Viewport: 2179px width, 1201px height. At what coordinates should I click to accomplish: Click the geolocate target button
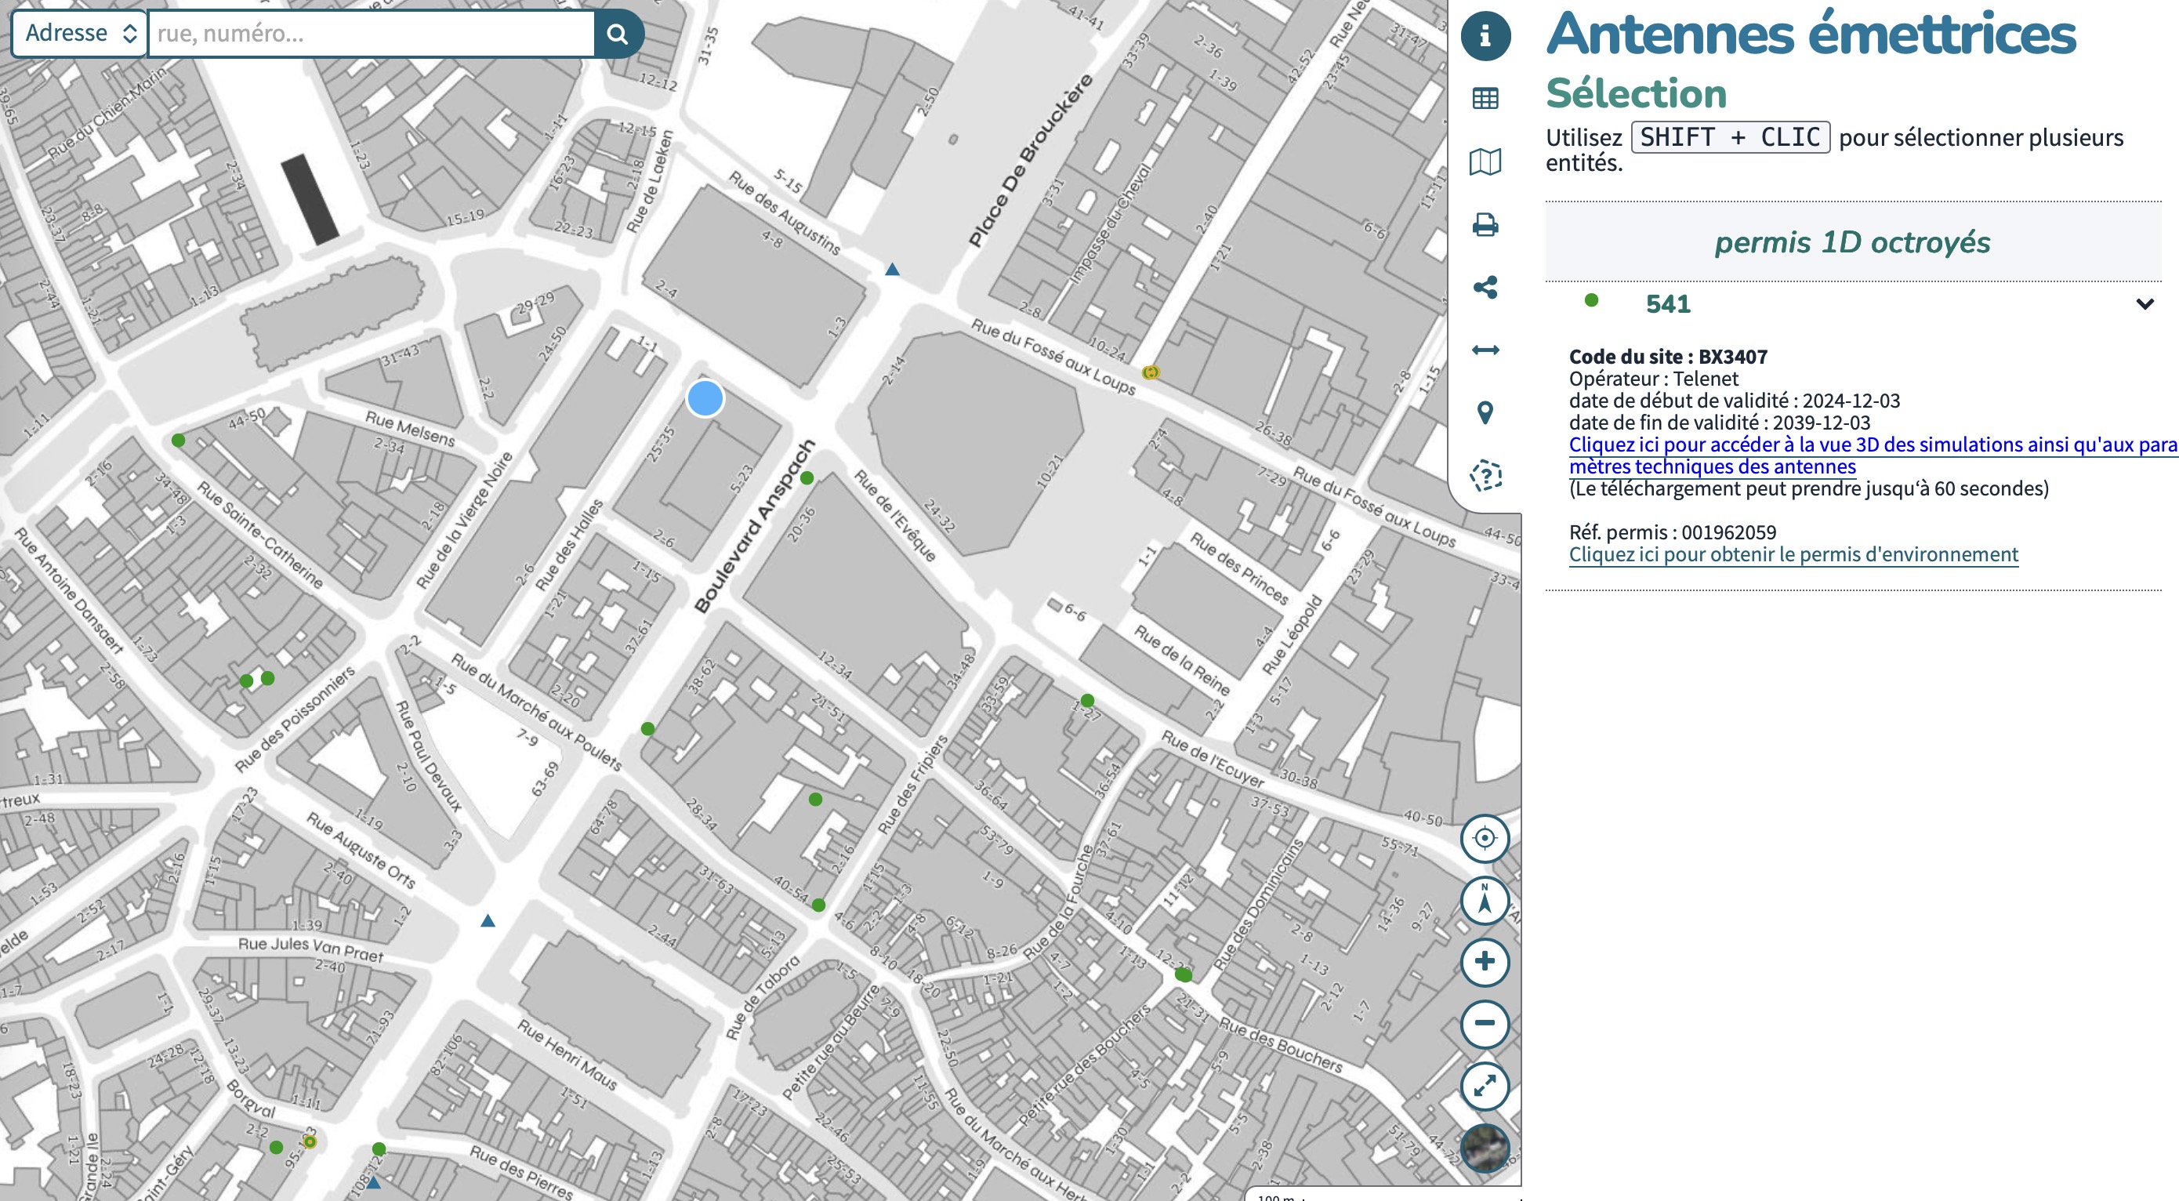pyautogui.click(x=1484, y=838)
